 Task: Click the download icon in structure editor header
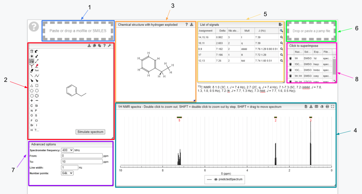[89, 46]
